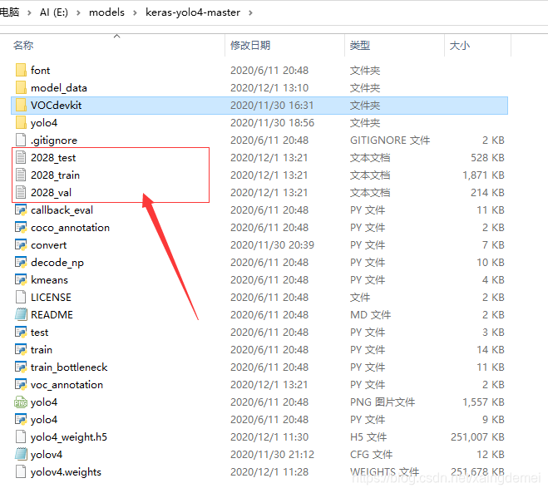Navigate to models in breadcrumb path
The image size is (548, 493).
tap(106, 12)
